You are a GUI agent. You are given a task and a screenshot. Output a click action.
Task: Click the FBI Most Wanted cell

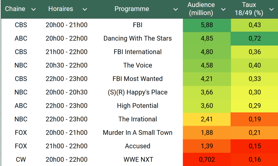click(138, 79)
